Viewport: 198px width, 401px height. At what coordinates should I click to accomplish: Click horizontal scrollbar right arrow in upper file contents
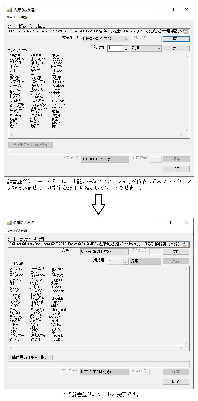pos(181,136)
